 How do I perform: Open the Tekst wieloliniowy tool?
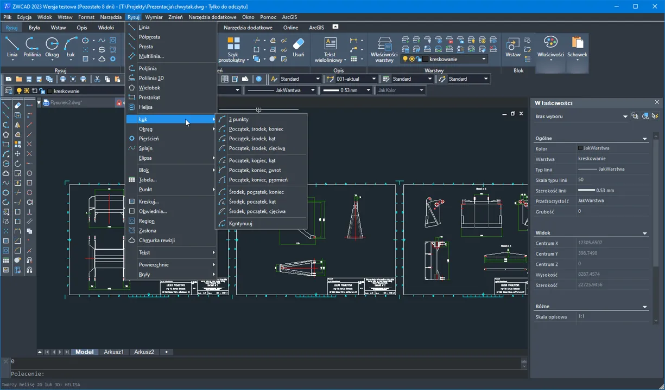[x=330, y=49]
